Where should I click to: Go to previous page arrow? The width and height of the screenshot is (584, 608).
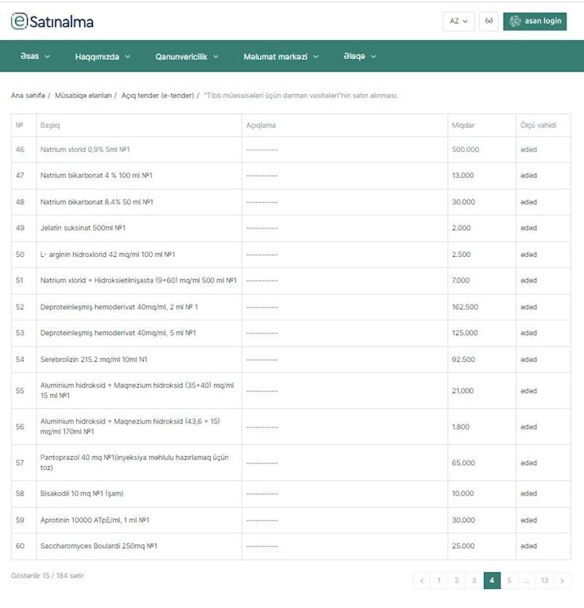pyautogui.click(x=421, y=581)
